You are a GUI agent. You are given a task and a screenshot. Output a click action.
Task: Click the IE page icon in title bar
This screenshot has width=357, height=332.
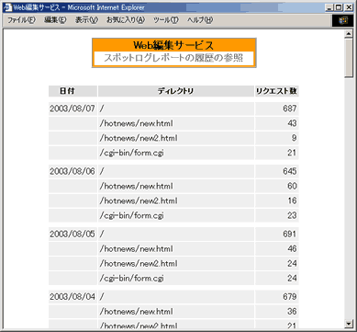pyautogui.click(x=7, y=7)
